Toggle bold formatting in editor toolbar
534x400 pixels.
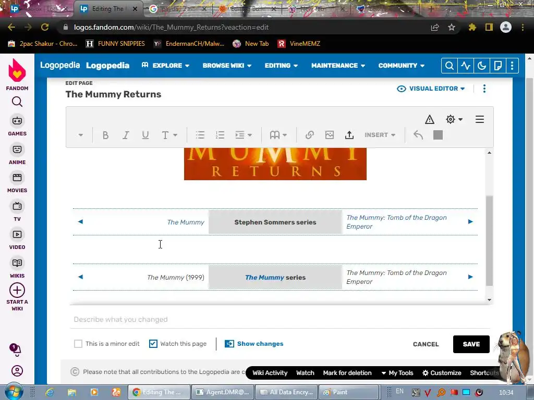pos(105,135)
